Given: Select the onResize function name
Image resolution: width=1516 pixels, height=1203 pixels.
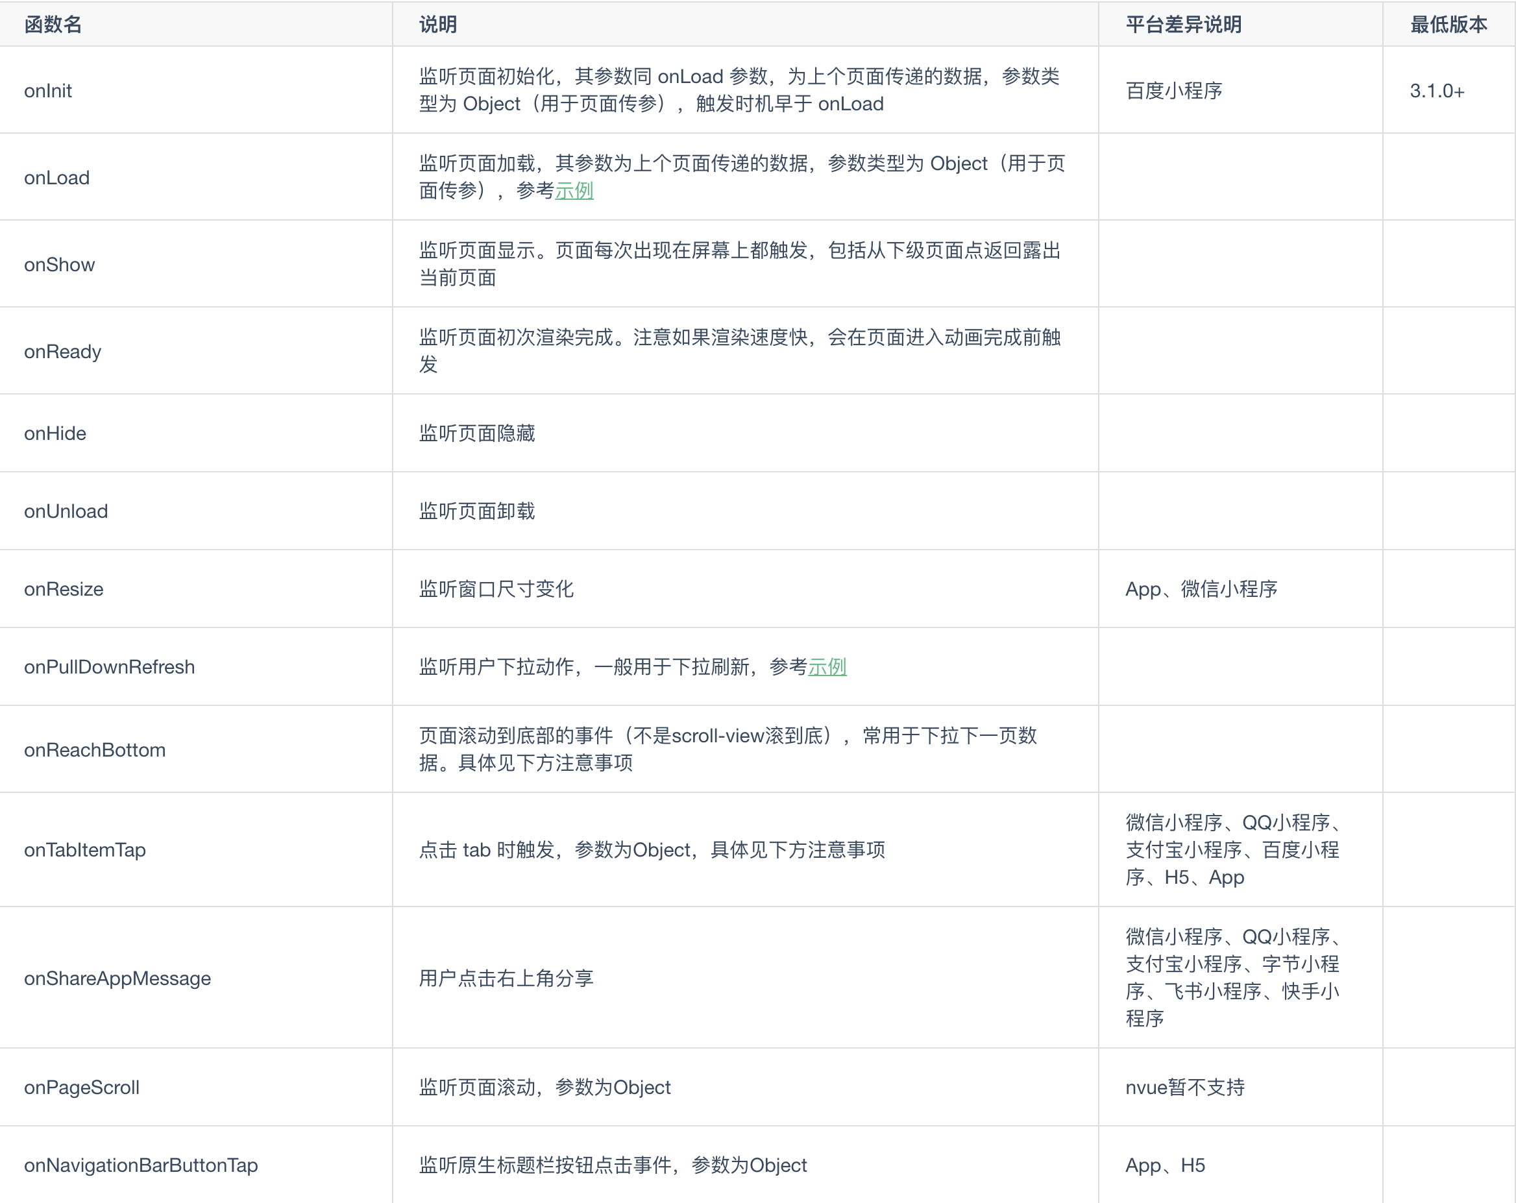Looking at the screenshot, I should 64,589.
